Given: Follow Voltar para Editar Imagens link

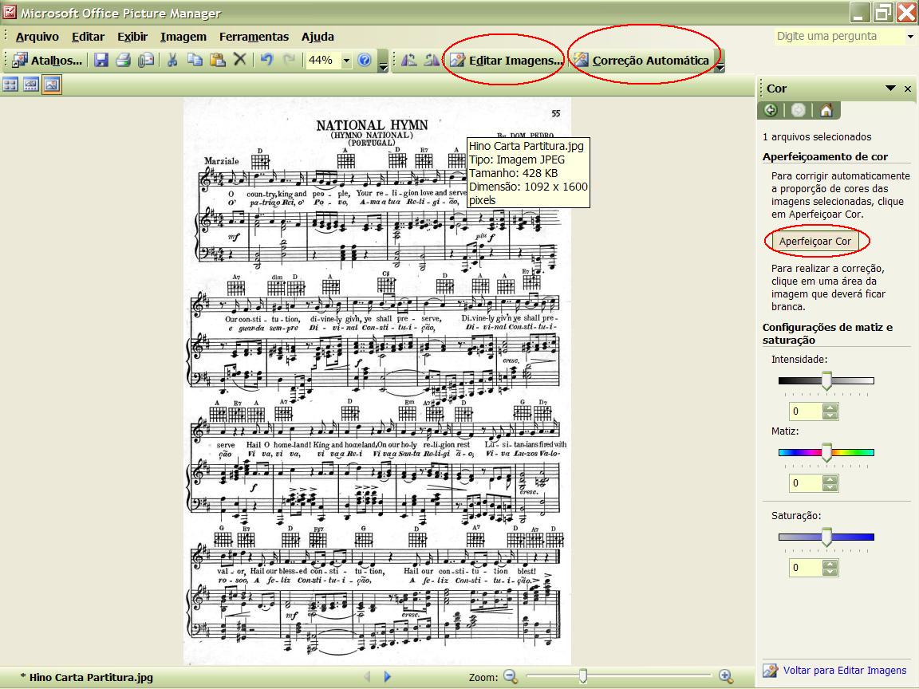Looking at the screenshot, I should click(x=845, y=670).
